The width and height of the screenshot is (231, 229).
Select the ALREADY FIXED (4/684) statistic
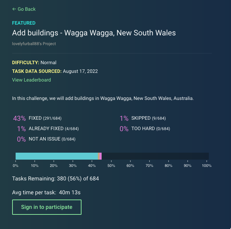pos(48,129)
